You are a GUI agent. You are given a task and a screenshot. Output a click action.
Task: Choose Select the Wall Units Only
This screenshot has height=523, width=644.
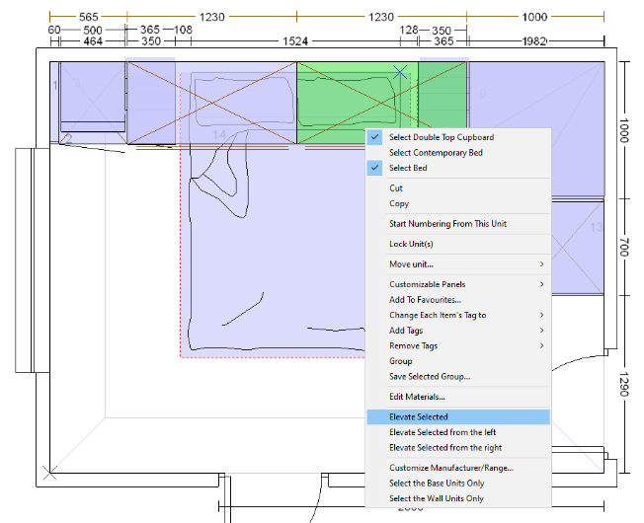458,498
